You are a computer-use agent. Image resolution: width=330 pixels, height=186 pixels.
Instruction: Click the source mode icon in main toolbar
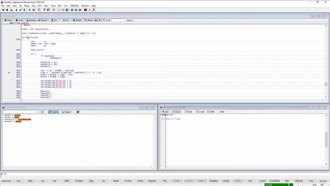pyautogui.click(x=39, y=10)
